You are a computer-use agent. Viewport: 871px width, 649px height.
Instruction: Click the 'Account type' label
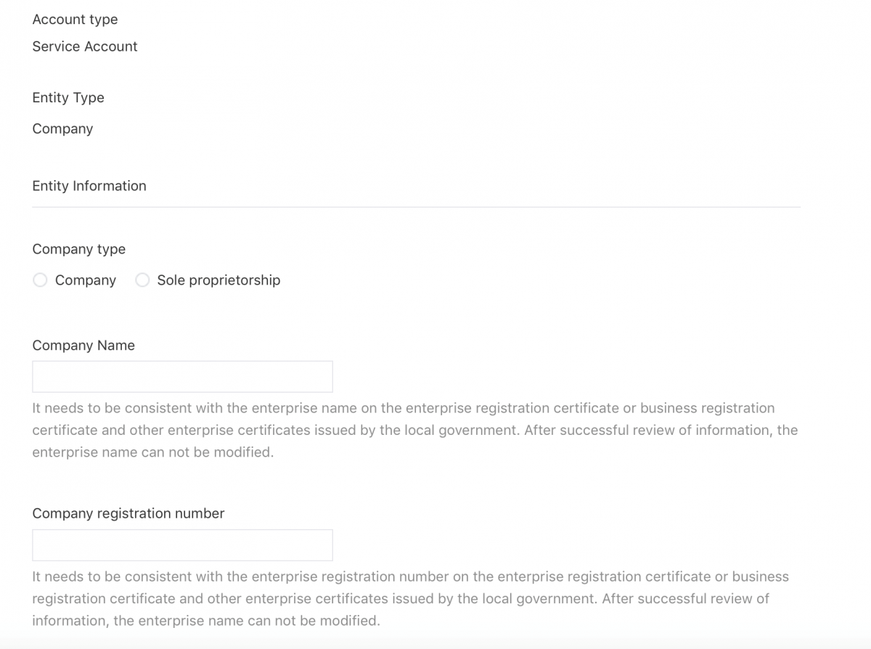[75, 20]
